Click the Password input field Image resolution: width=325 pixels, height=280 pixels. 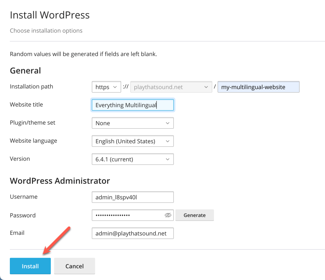pyautogui.click(x=133, y=215)
